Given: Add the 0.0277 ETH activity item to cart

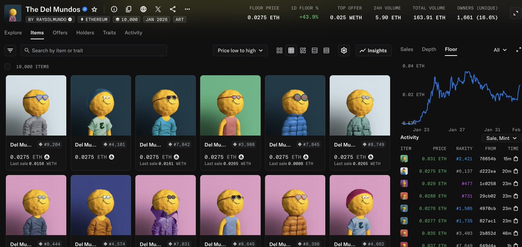Looking at the screenshot, I should [515, 221].
